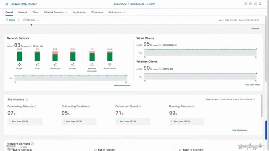269x151 pixels.
Task: Click the blue page scrollbar thumb
Action: [266, 130]
